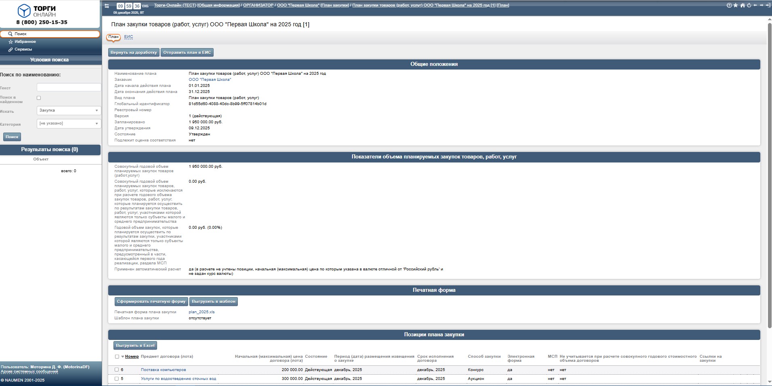
Task: Open the plan_2025.xls print form link
Action: pyautogui.click(x=201, y=312)
